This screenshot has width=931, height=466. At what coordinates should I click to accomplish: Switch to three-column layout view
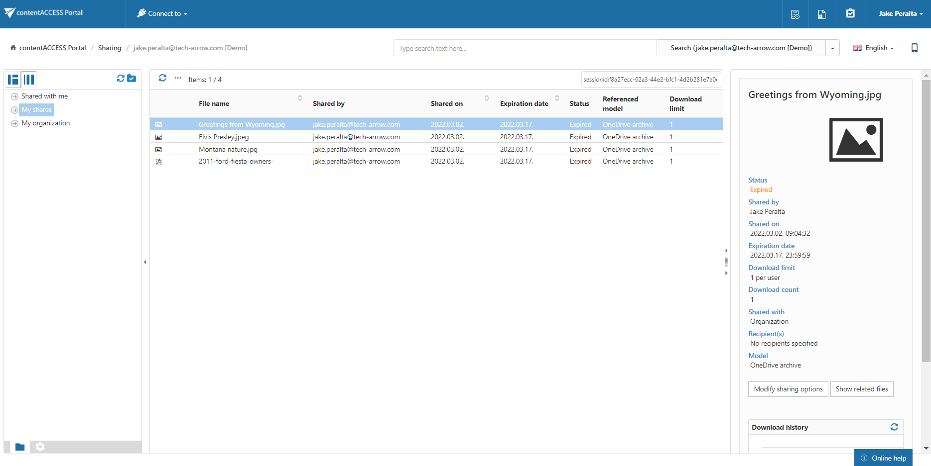(29, 80)
